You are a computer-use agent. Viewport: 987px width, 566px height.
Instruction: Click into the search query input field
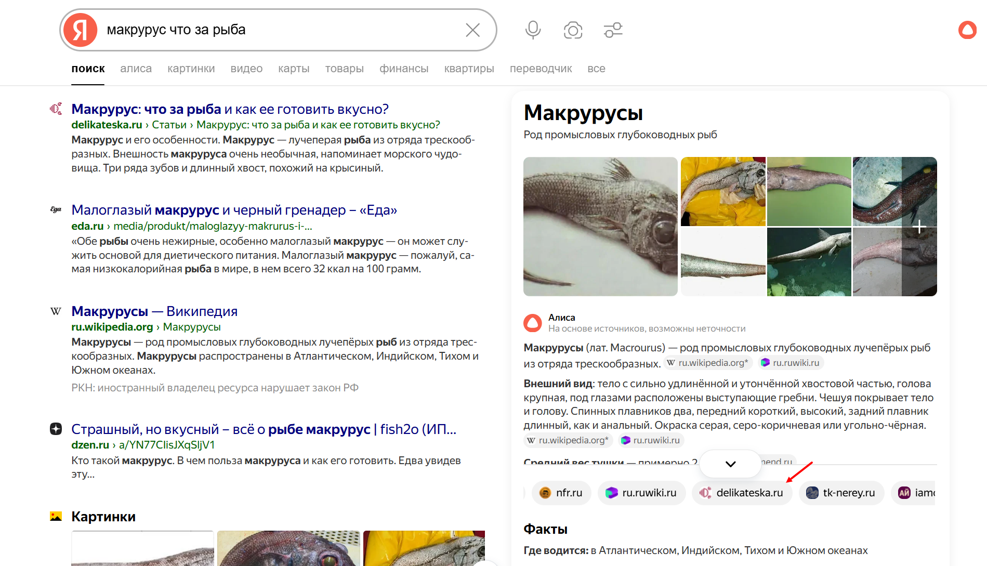(x=281, y=30)
